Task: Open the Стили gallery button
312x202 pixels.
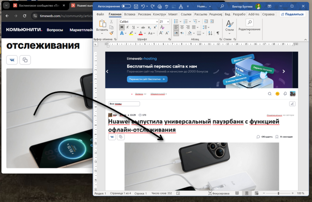Action: click(229, 27)
